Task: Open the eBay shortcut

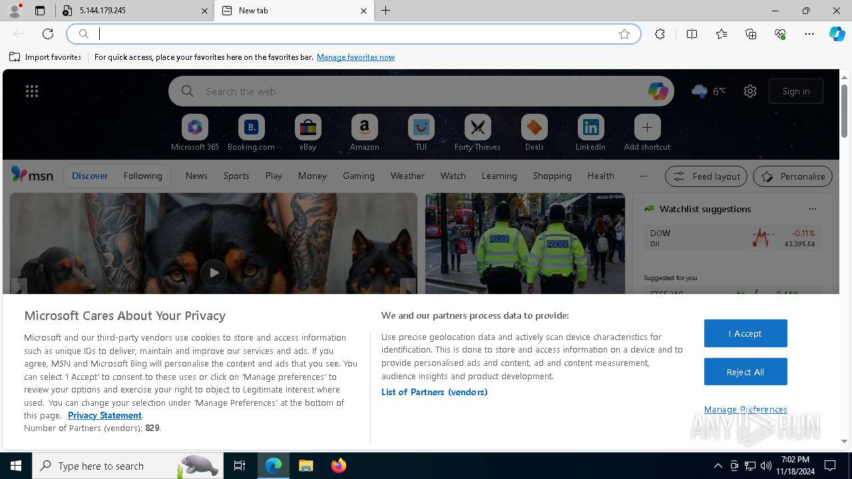Action: pyautogui.click(x=308, y=133)
